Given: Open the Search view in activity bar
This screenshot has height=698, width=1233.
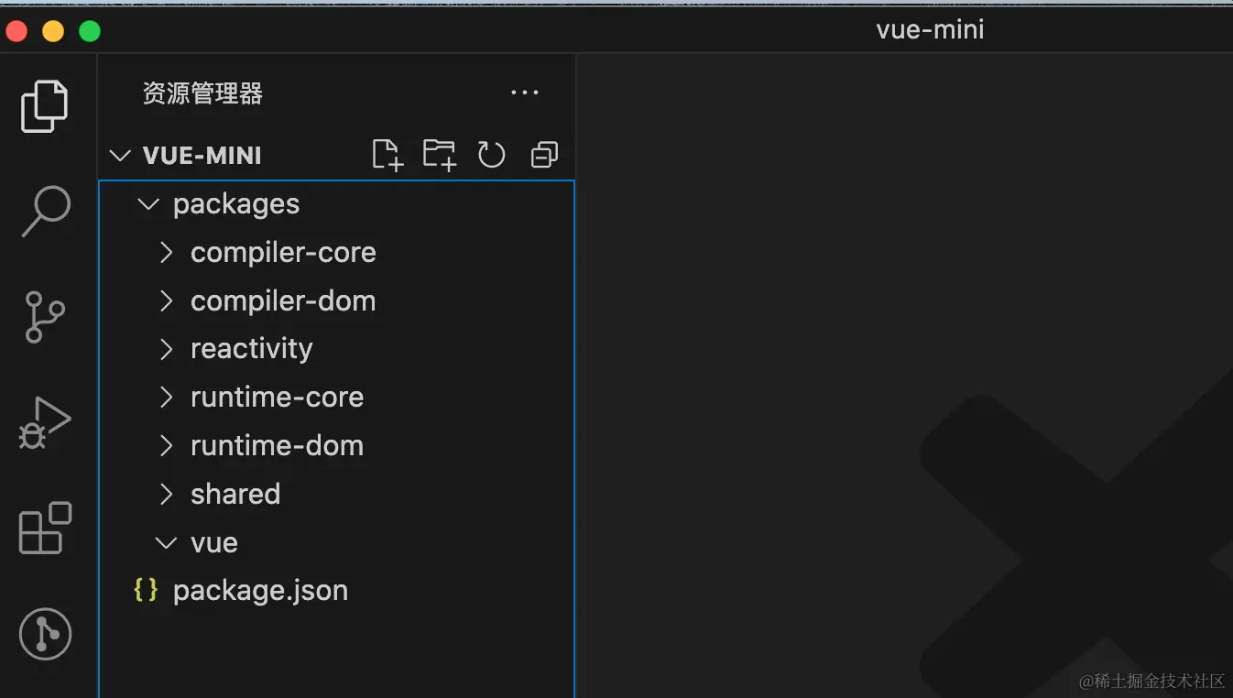Looking at the screenshot, I should [x=45, y=212].
